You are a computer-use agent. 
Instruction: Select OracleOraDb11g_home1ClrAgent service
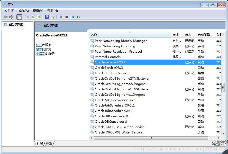[x=155, y=94]
